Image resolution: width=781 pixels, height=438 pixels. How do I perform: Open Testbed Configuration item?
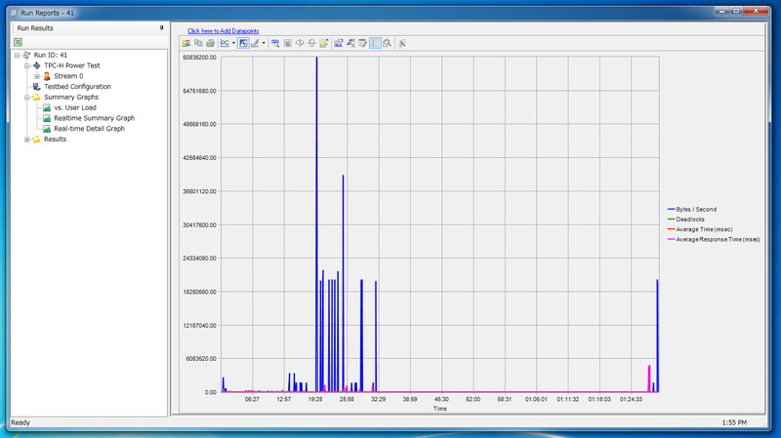77,87
